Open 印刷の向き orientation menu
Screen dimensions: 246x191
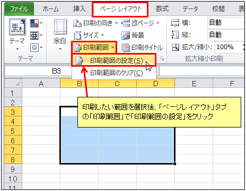[x=95, y=23]
